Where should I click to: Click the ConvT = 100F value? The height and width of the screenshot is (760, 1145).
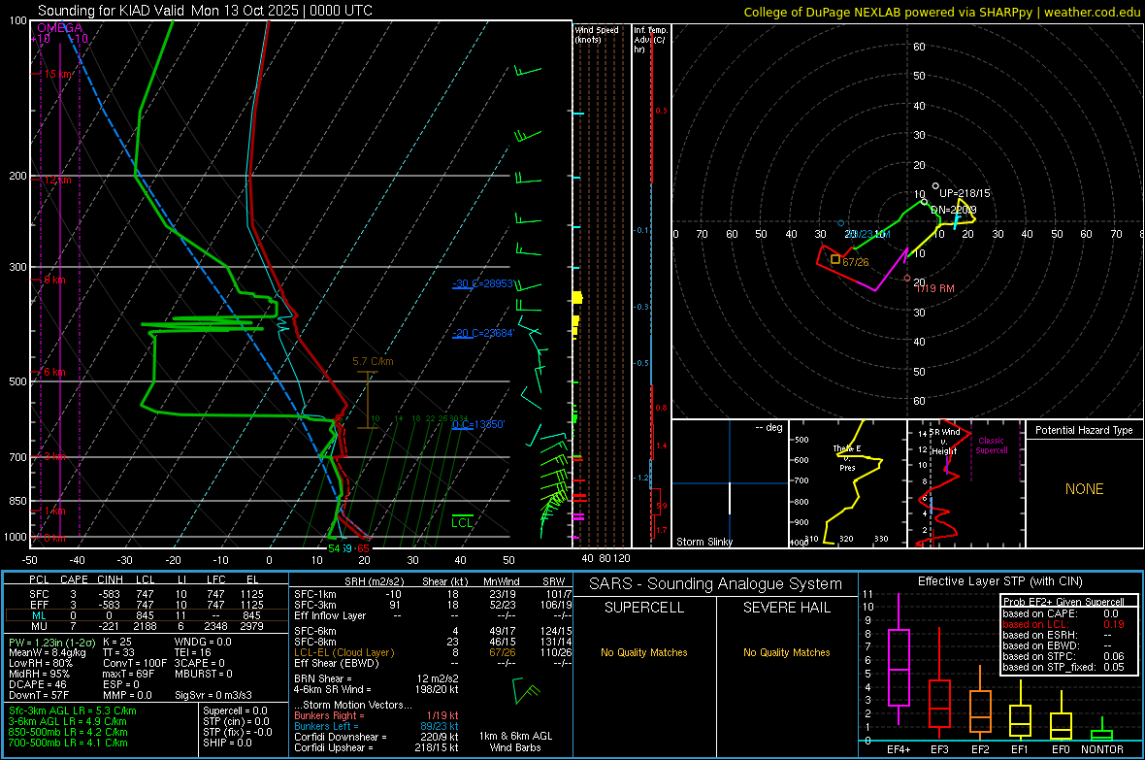tap(134, 663)
